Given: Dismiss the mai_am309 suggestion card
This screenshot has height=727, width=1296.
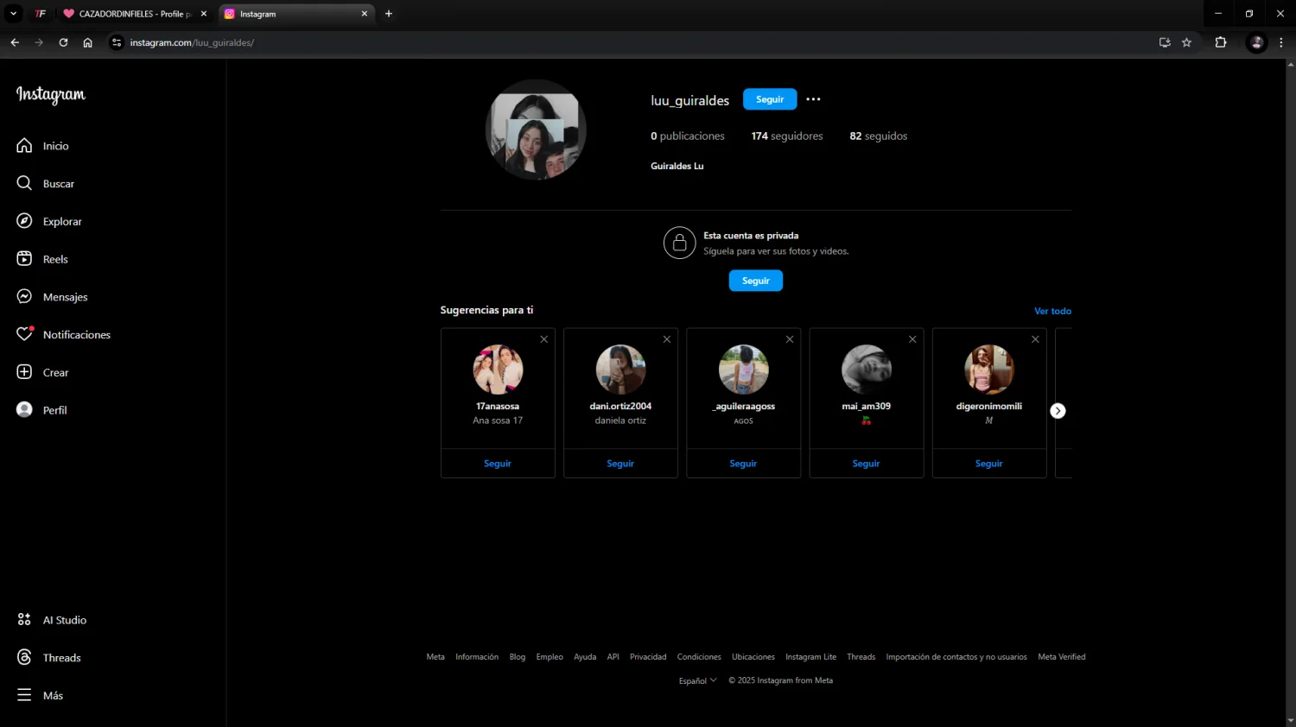Looking at the screenshot, I should click(x=912, y=339).
